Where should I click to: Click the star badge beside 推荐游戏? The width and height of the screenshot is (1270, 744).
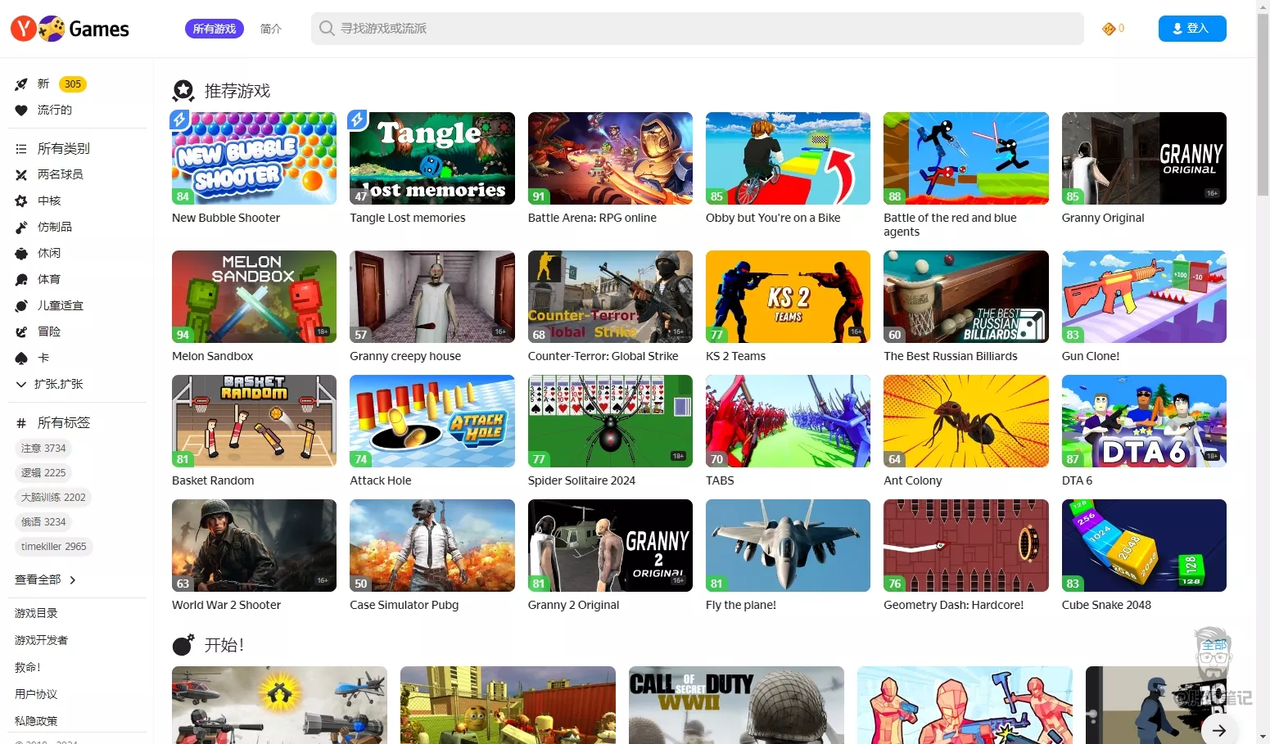click(183, 91)
